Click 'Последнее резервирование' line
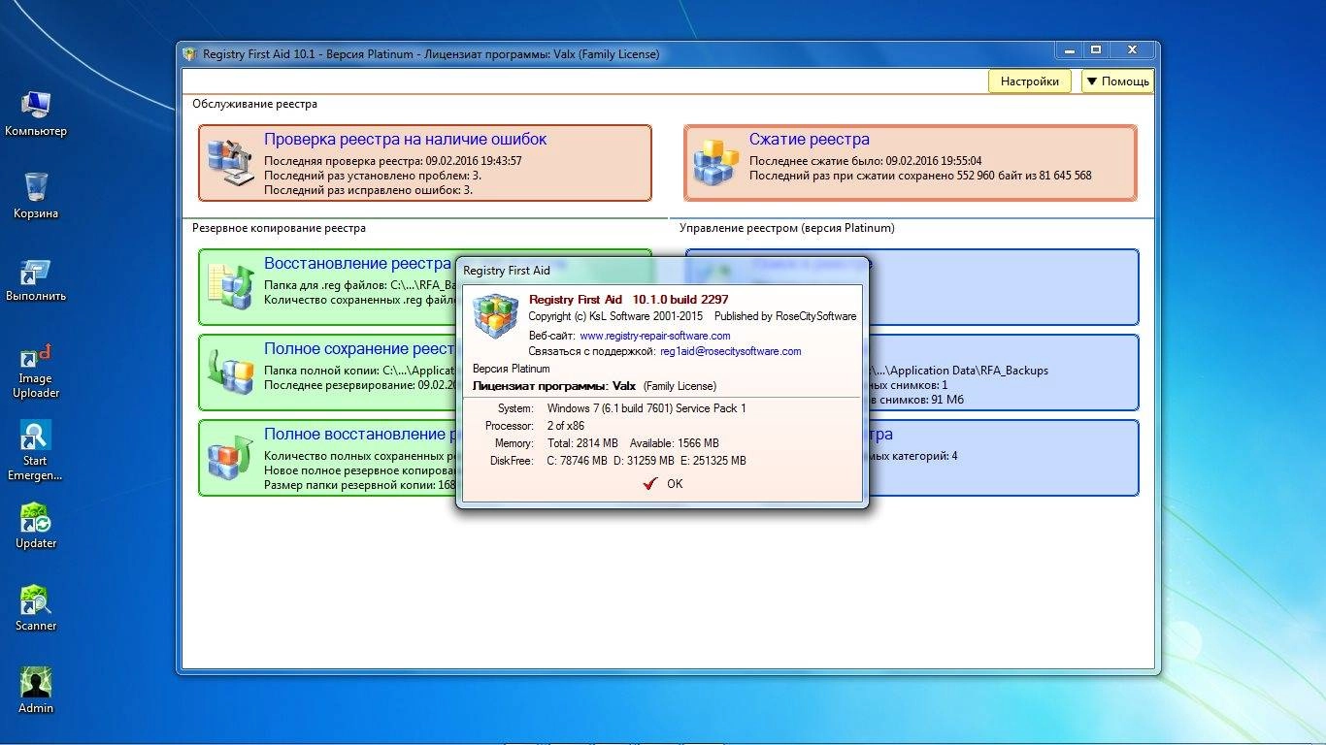 pos(359,385)
